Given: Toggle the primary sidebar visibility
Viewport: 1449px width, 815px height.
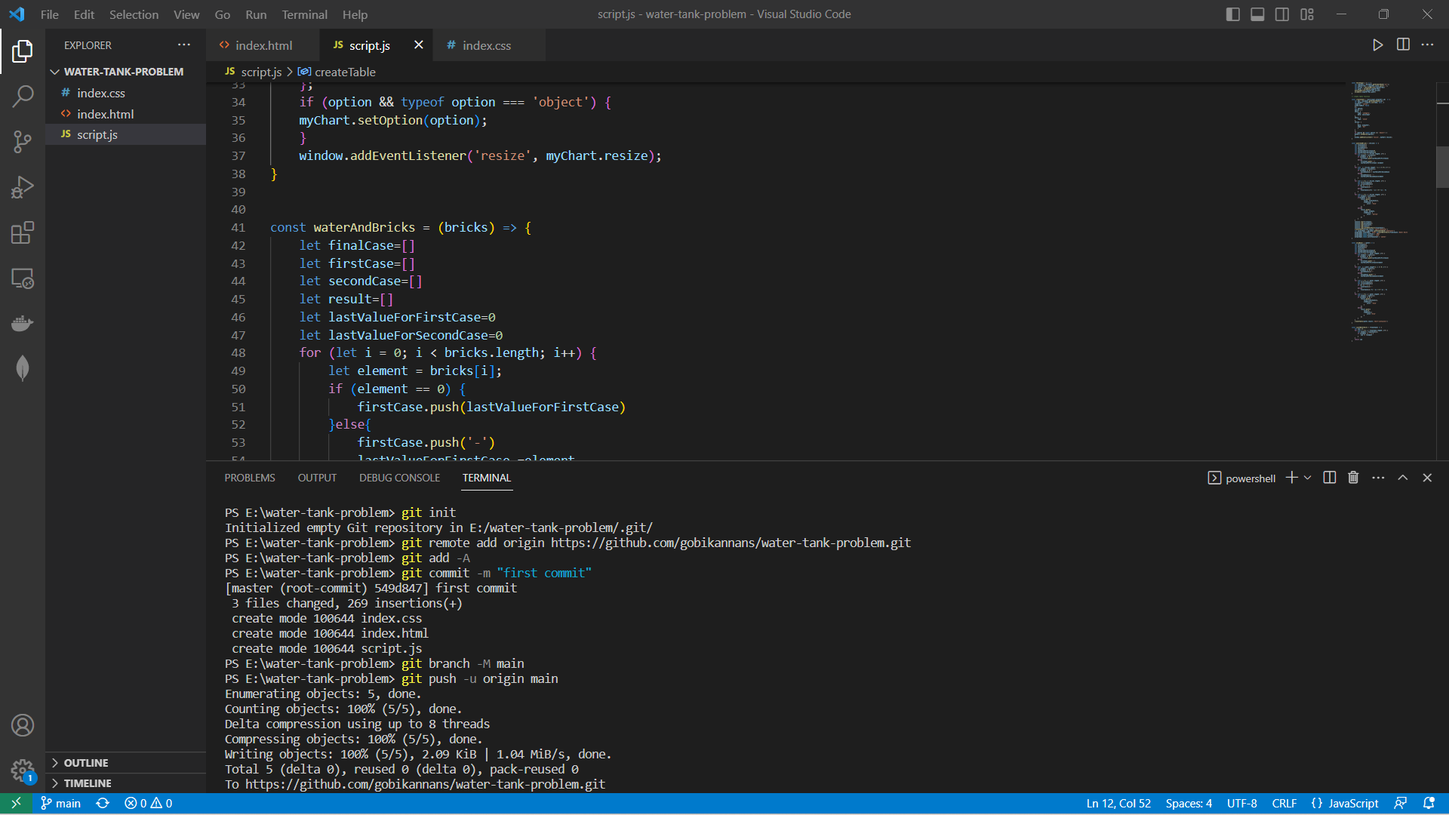Looking at the screenshot, I should 1233,14.
